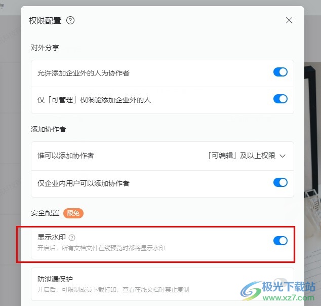This screenshot has height=306, width=321.
Task: Click the question mark icon next to 显示水印
Action: click(x=72, y=238)
